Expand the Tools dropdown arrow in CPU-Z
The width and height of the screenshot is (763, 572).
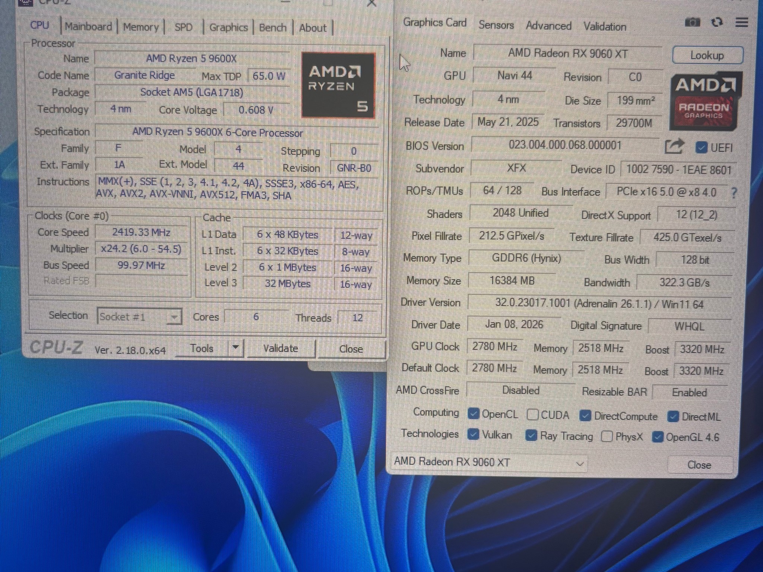(x=235, y=348)
